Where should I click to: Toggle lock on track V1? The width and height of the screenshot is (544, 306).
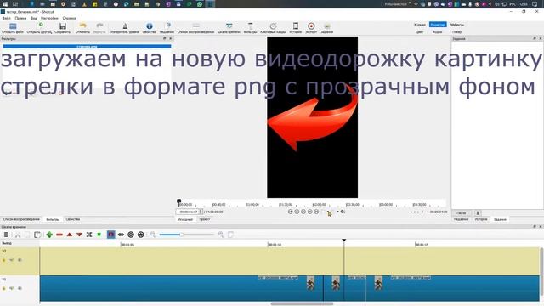pyautogui.click(x=4, y=288)
